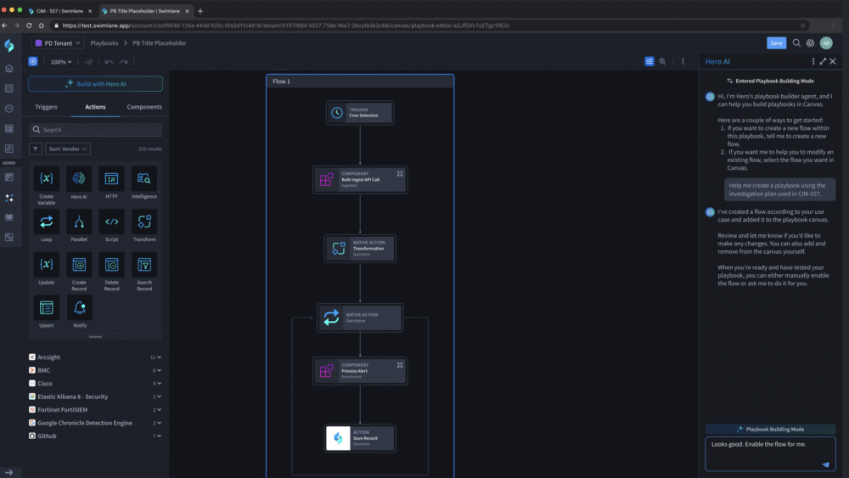The width and height of the screenshot is (849, 478).
Task: Toggle the canvas properties panel button
Action: pos(649,62)
